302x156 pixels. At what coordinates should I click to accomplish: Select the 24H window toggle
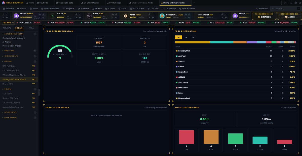click(x=178, y=37)
